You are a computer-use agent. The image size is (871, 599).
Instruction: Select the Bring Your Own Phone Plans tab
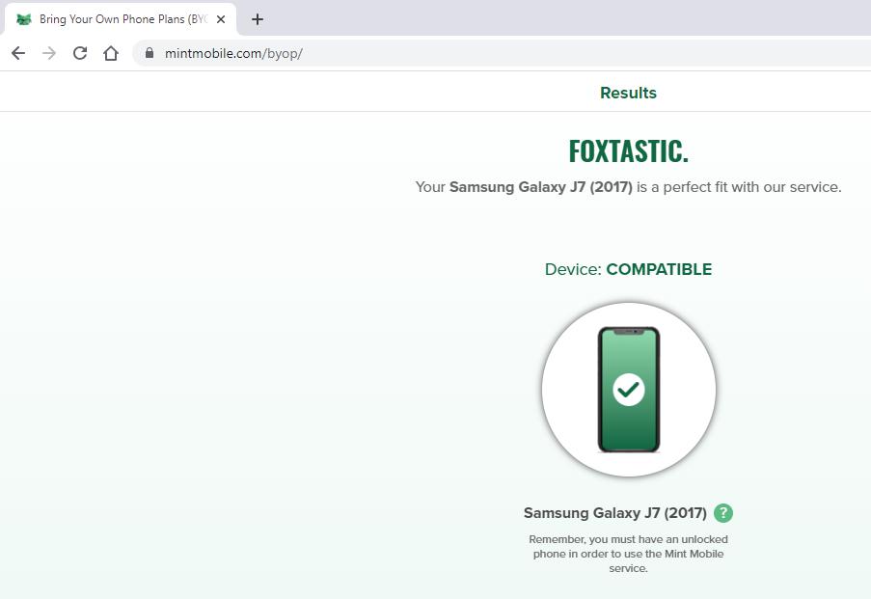[121, 19]
